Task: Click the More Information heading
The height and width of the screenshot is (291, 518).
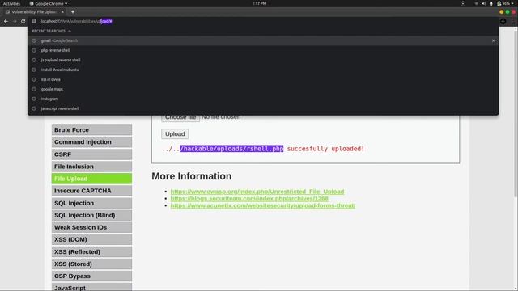Action: [192, 176]
